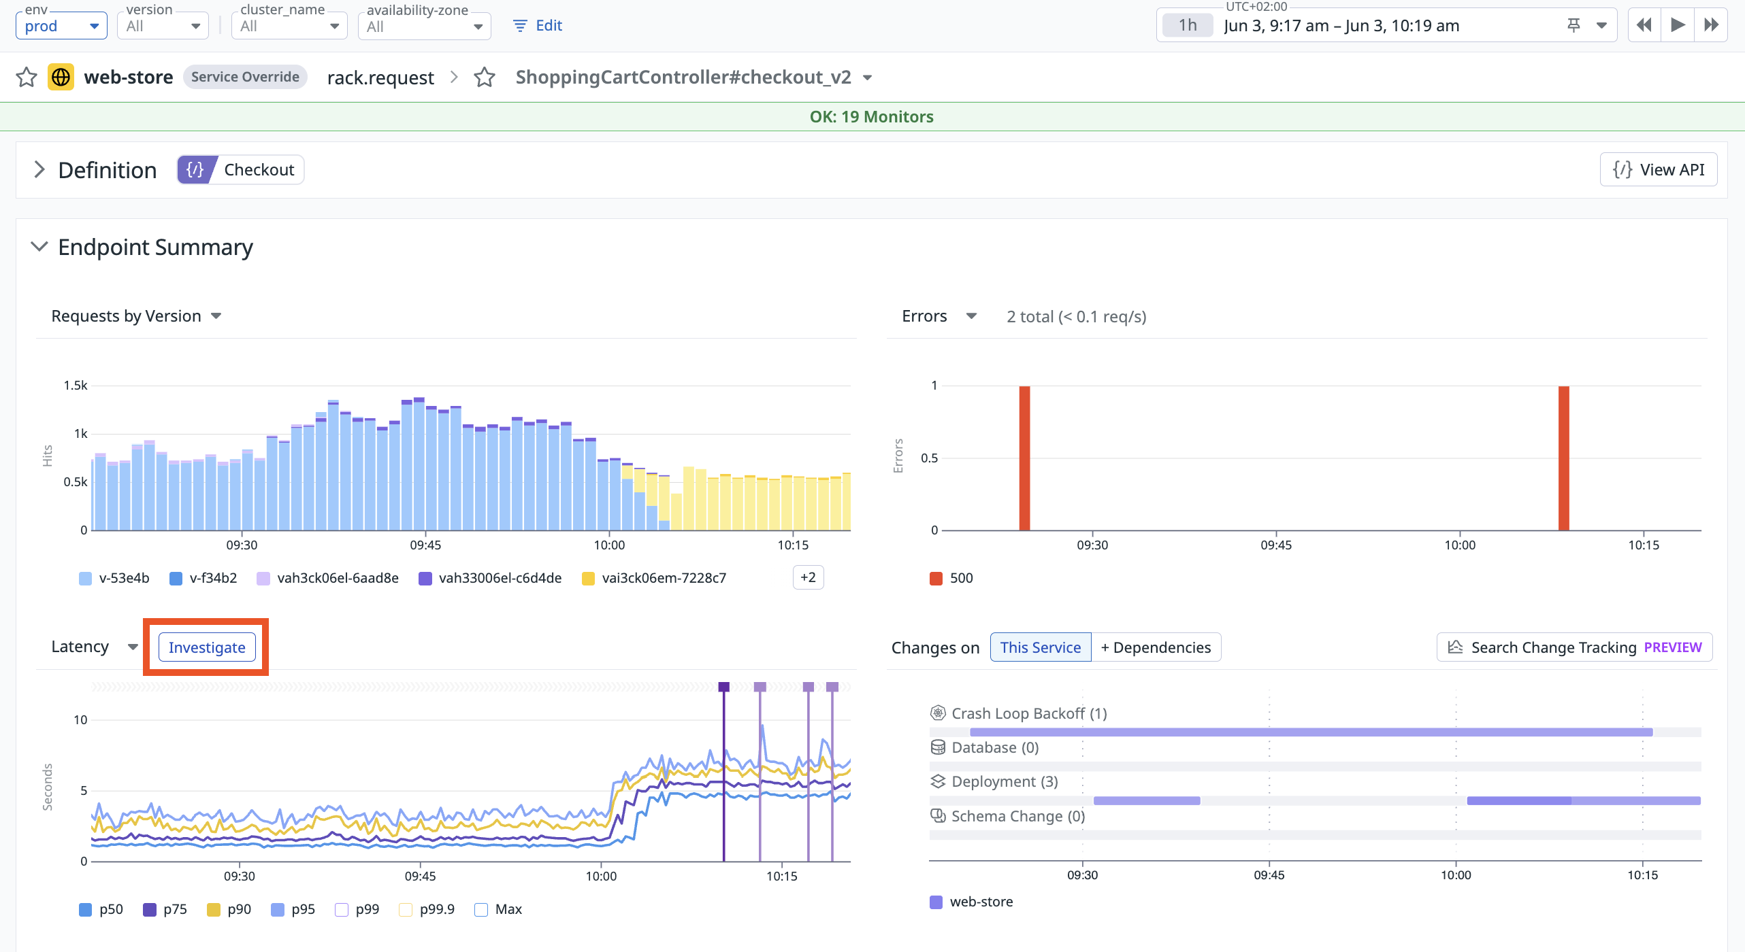Screen dimensions: 1745x952
Task: Click the web-store globe service icon
Action: [x=61, y=77]
